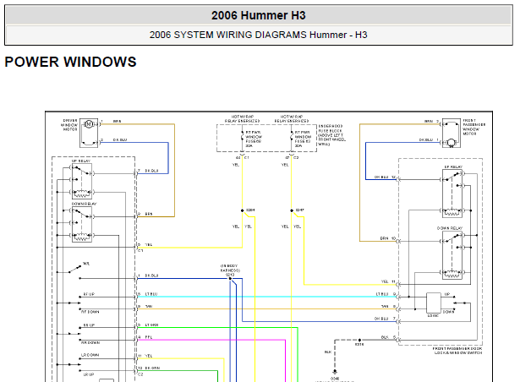Click the "2006 Hummer H3" title heading
520x382 pixels.
(259, 15)
